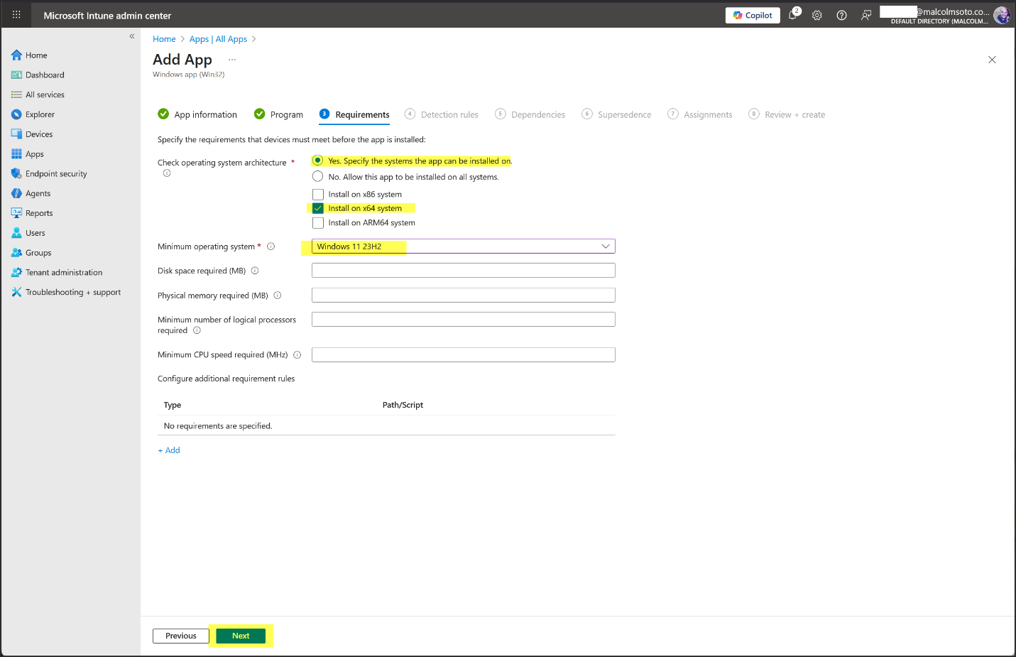Open the feedback person icon
The width and height of the screenshot is (1016, 657).
click(866, 15)
